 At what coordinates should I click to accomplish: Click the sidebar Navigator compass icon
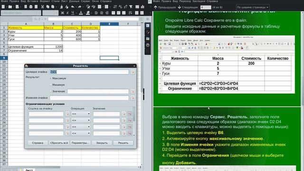(x=148, y=45)
